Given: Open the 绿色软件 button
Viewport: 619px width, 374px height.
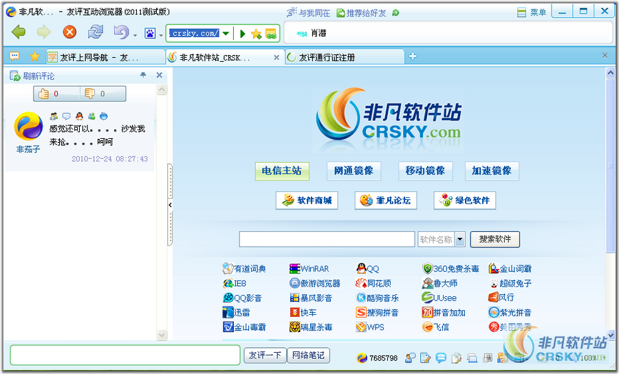Looking at the screenshot, I should coord(465,201).
